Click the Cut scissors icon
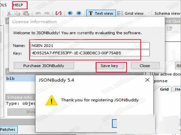181x135 pixels. click(9, 13)
